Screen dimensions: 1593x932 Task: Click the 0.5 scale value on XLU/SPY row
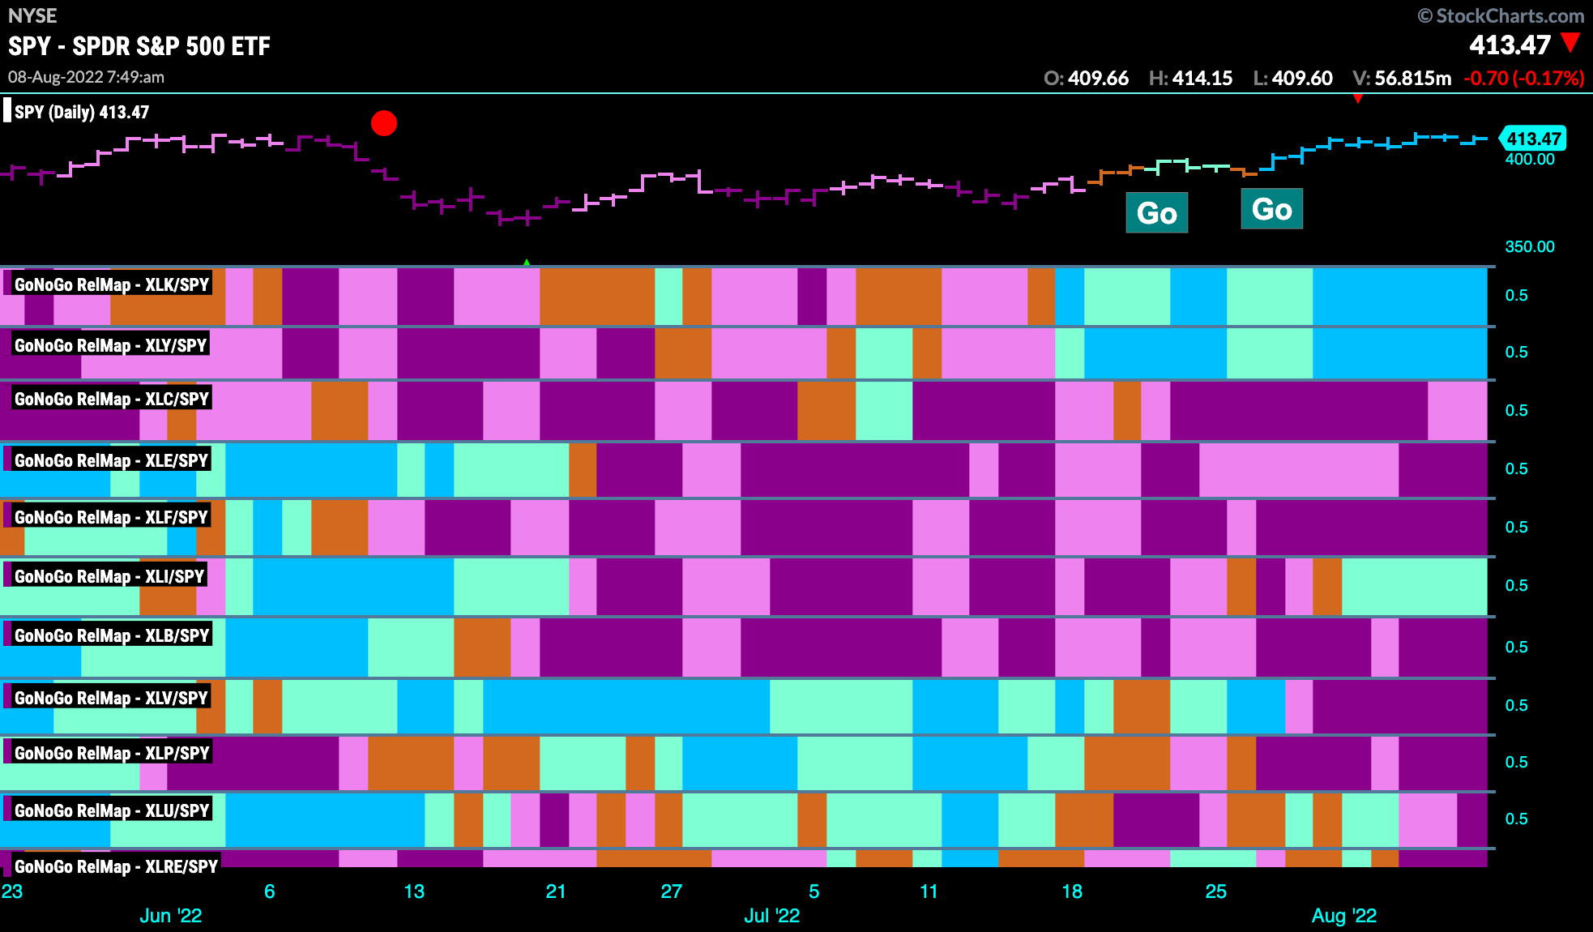click(1517, 819)
